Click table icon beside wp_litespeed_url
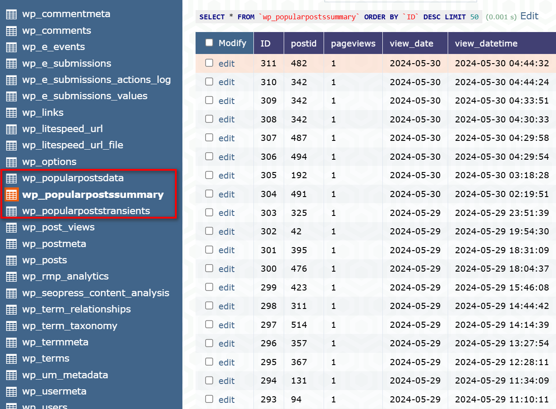Image resolution: width=556 pixels, height=409 pixels. click(x=11, y=129)
